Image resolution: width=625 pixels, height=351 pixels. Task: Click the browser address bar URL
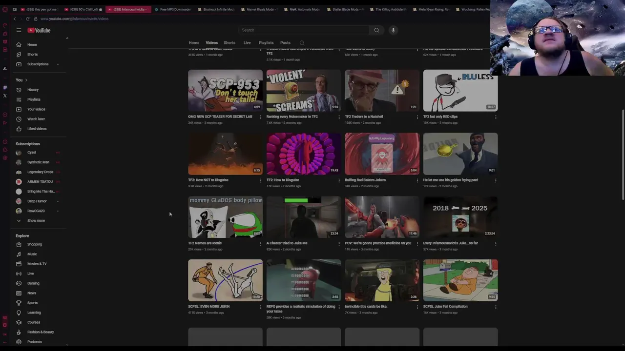(74, 19)
